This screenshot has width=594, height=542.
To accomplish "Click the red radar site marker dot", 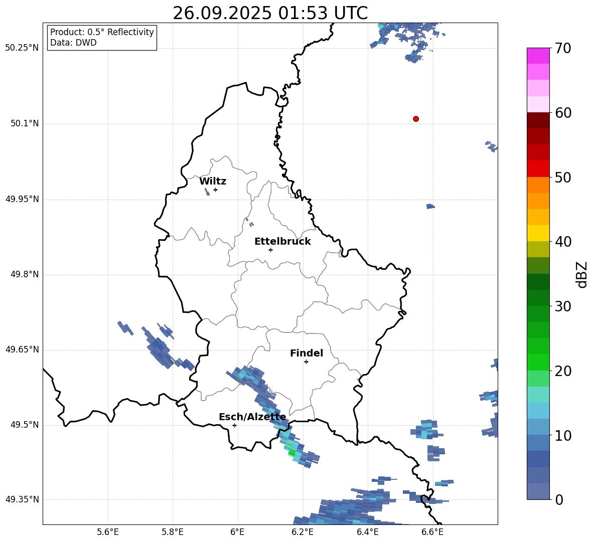I will coord(416,119).
